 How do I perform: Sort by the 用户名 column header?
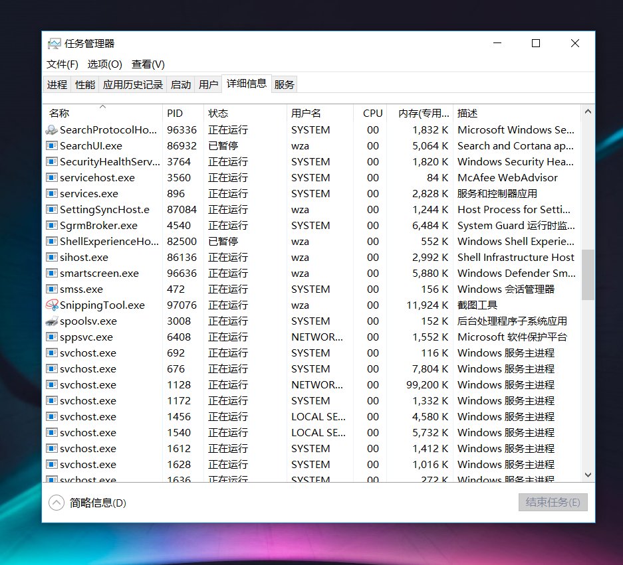320,113
